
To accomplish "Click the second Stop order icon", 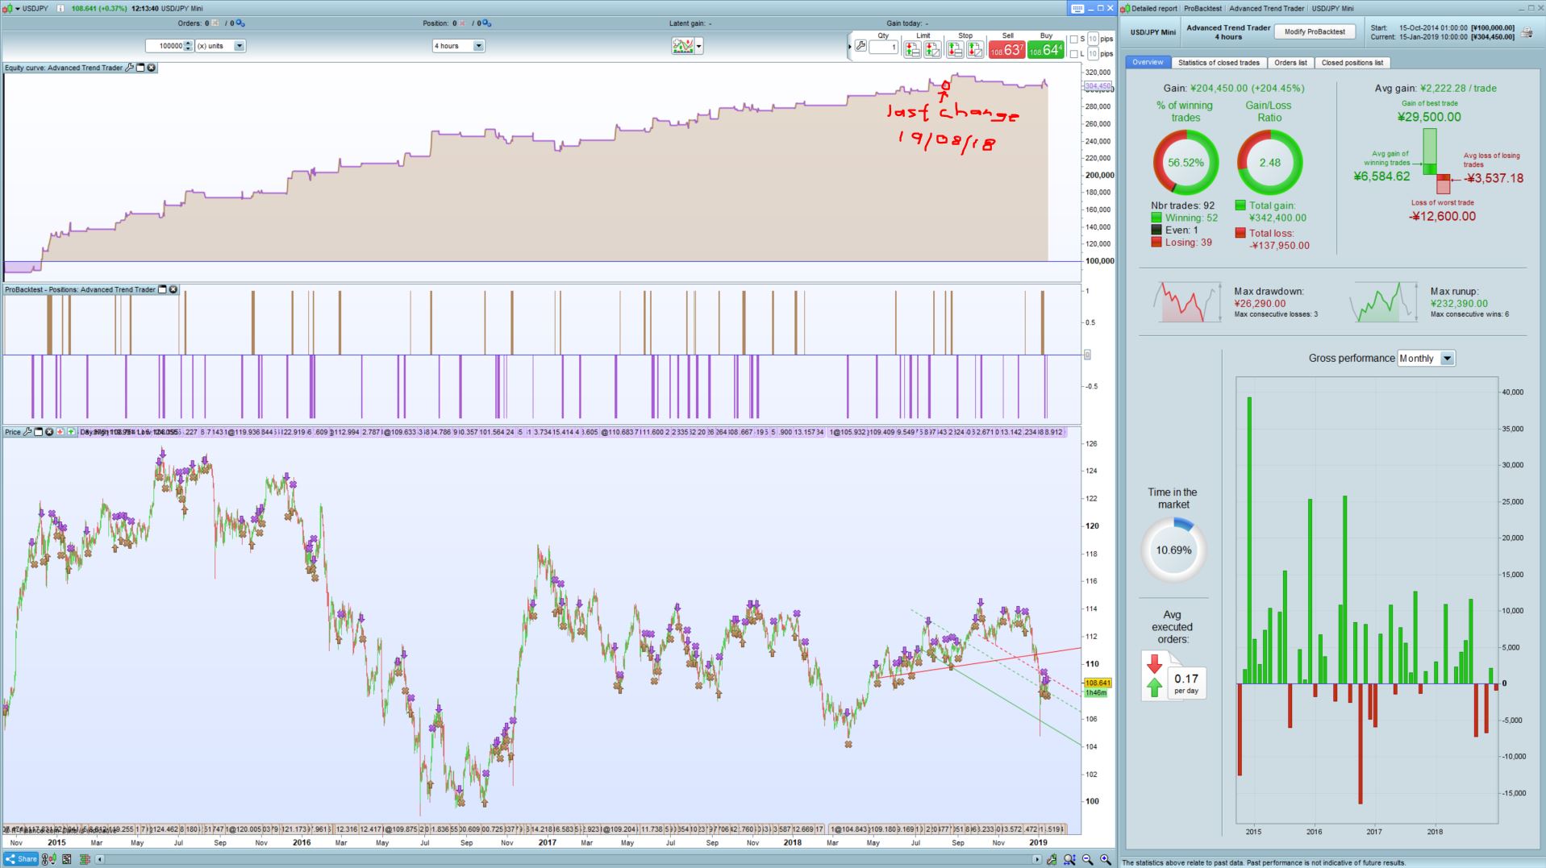I will point(975,49).
